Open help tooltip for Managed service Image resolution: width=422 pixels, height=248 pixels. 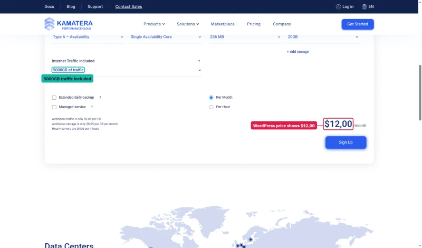pyautogui.click(x=92, y=107)
